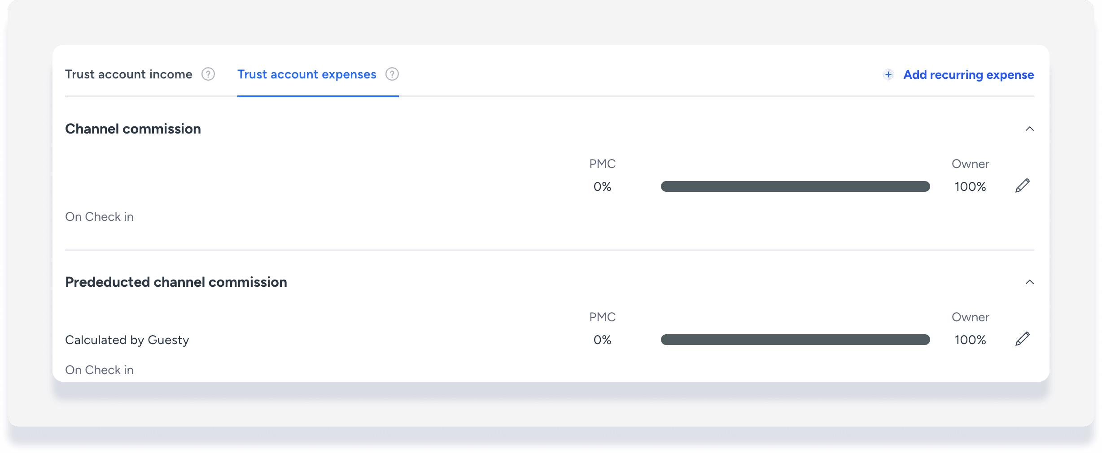Collapse the Prededucted channel commission section
Viewport: 1102px width, 453px height.
[x=1029, y=282]
